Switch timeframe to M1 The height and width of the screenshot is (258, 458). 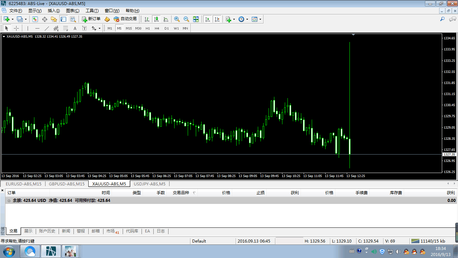pyautogui.click(x=110, y=28)
